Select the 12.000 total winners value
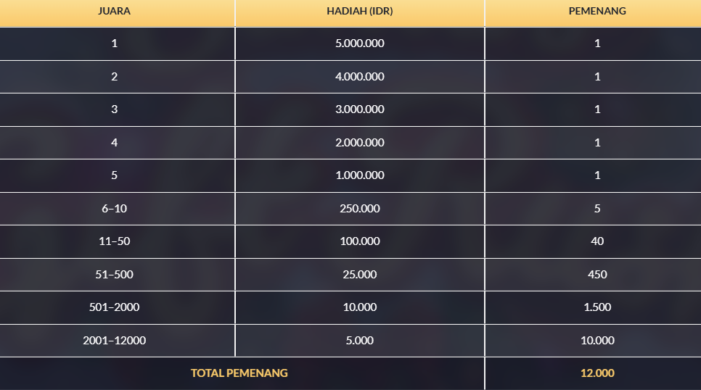This screenshot has height=390, width=701. pos(597,373)
